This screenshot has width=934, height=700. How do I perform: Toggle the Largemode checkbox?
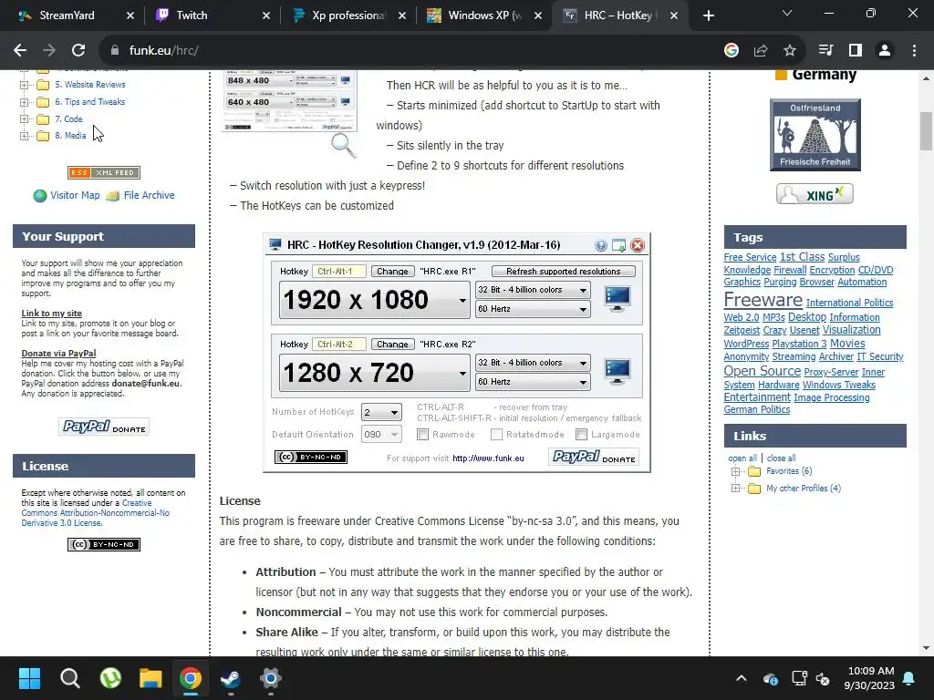tap(581, 435)
